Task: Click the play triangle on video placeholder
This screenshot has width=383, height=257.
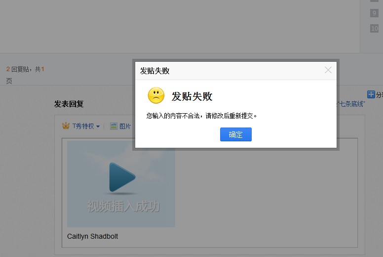Action: coord(122,177)
